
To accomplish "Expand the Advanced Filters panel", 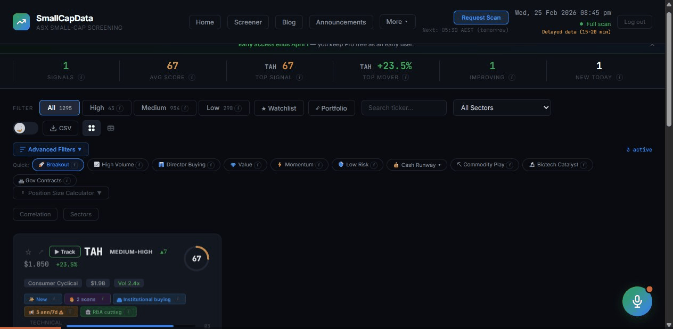I will coord(51,149).
